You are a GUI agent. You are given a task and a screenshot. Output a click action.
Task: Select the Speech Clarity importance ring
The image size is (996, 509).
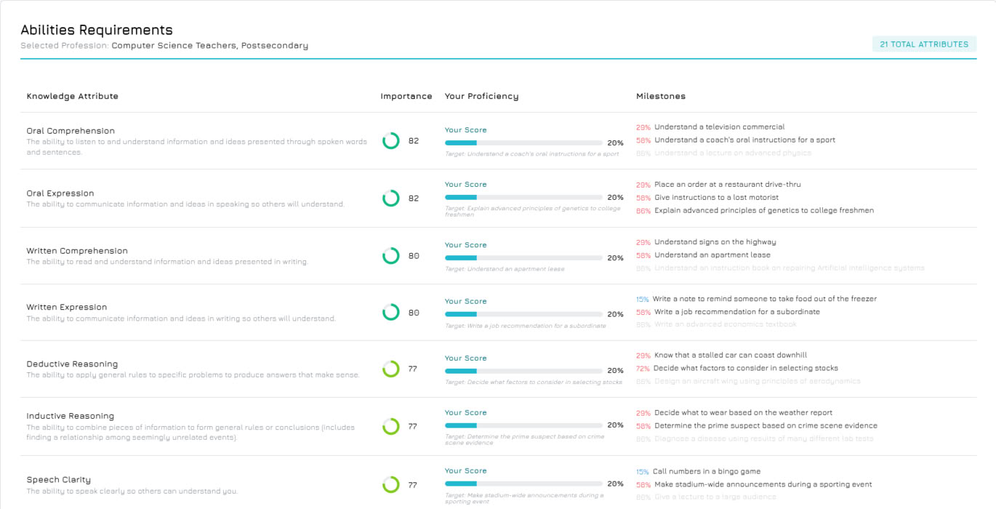tap(391, 484)
